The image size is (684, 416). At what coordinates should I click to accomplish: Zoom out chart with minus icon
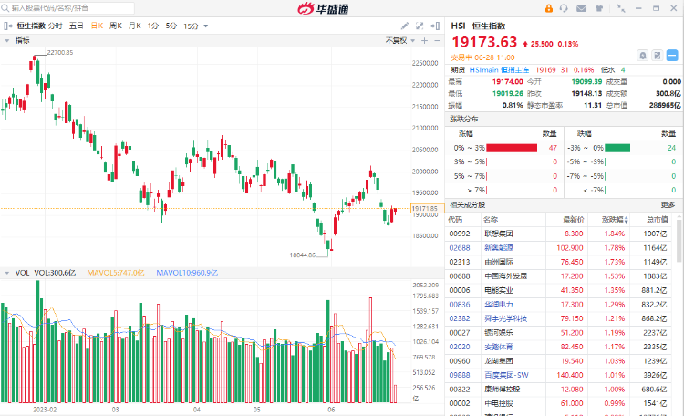click(x=438, y=40)
